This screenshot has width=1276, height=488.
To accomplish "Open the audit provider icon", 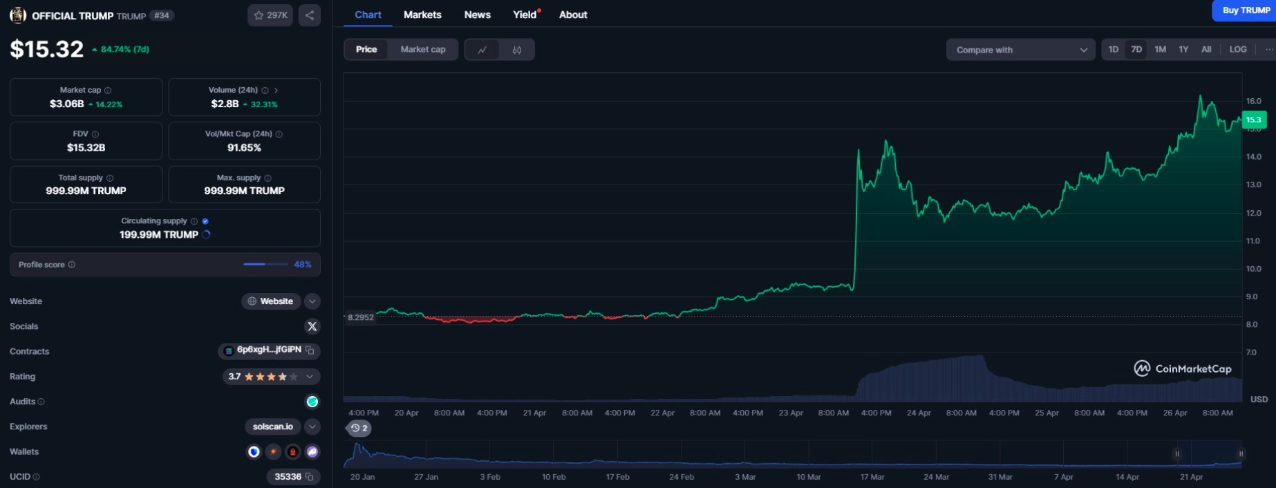I will pyautogui.click(x=312, y=402).
